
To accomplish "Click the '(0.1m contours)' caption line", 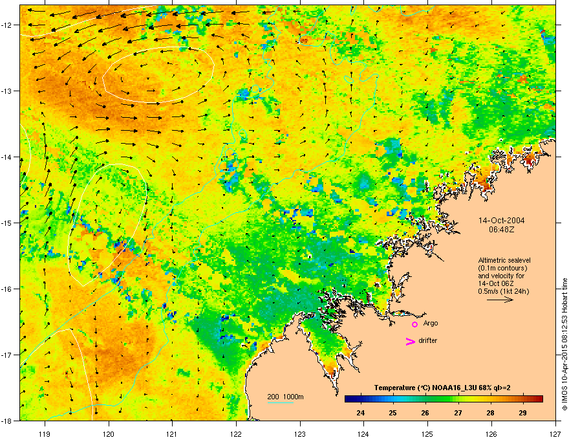I will coord(502,269).
